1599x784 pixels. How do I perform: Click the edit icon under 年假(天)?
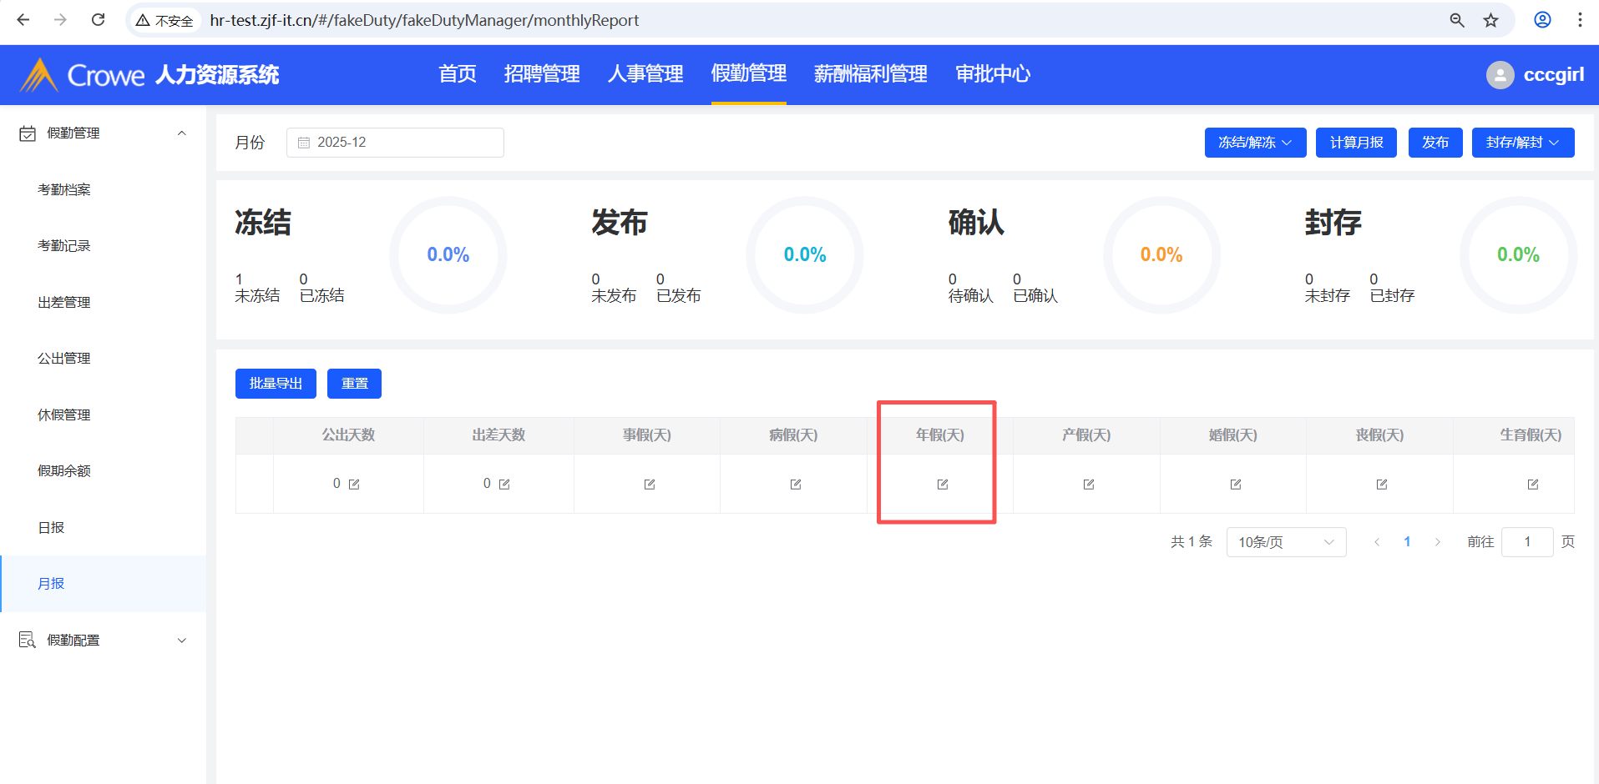943,484
